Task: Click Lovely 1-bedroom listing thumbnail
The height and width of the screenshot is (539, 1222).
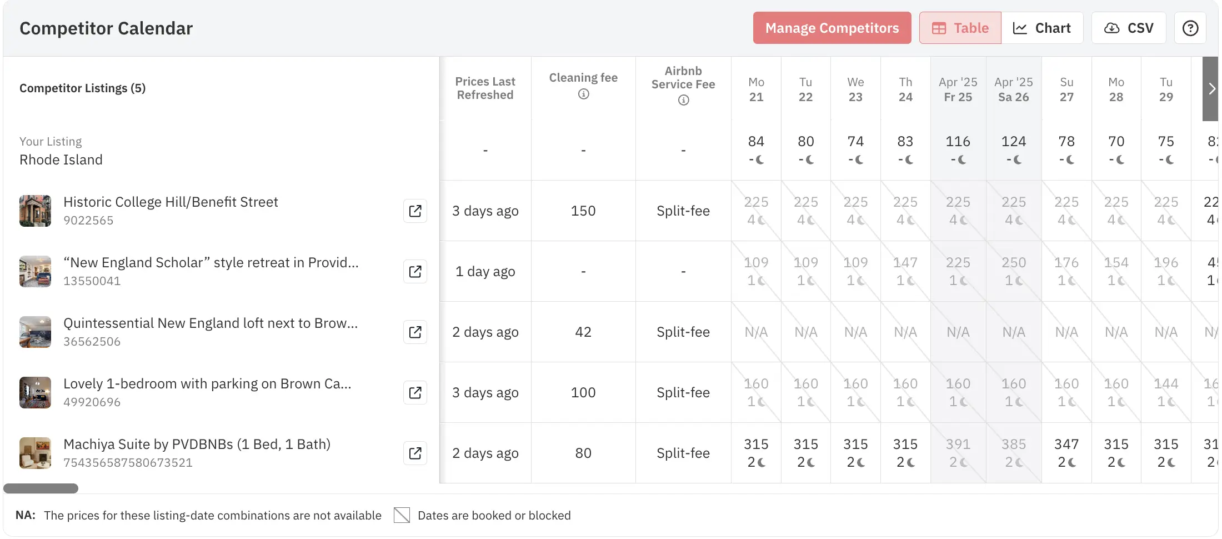Action: coord(35,393)
